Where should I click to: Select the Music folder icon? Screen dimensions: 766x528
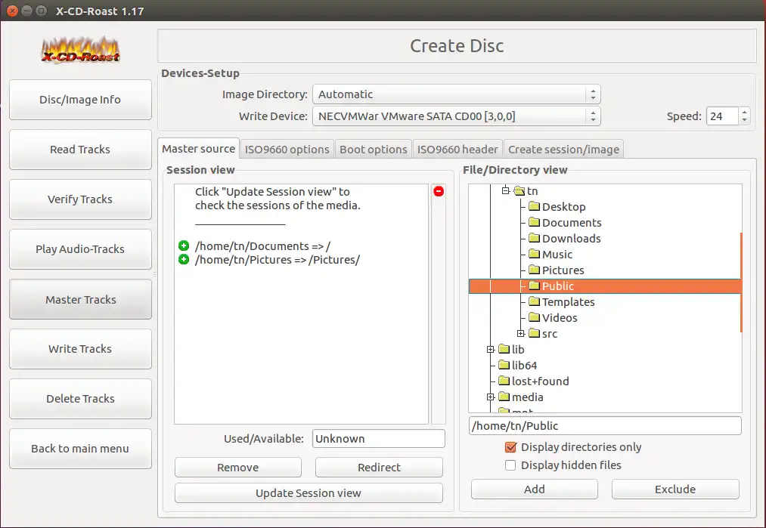tap(535, 255)
